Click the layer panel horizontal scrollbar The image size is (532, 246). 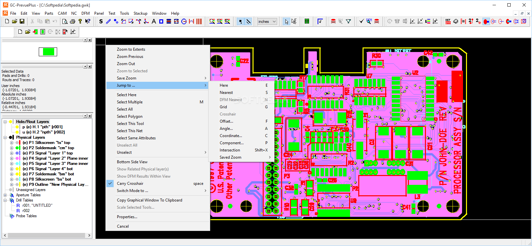click(x=47, y=235)
